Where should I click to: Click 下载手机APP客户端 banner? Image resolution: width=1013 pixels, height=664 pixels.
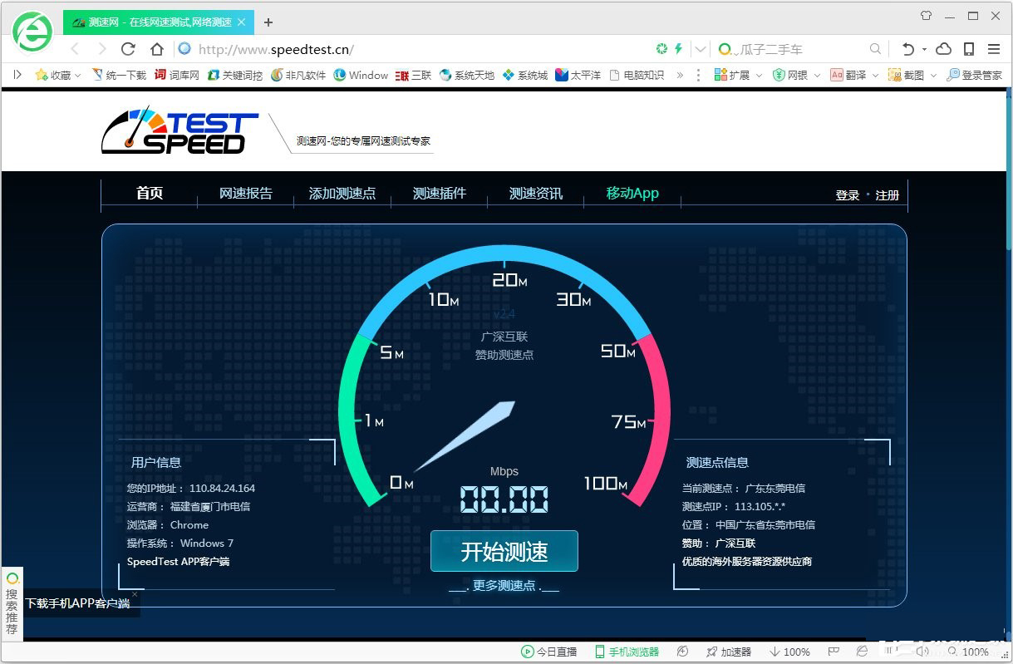(78, 603)
